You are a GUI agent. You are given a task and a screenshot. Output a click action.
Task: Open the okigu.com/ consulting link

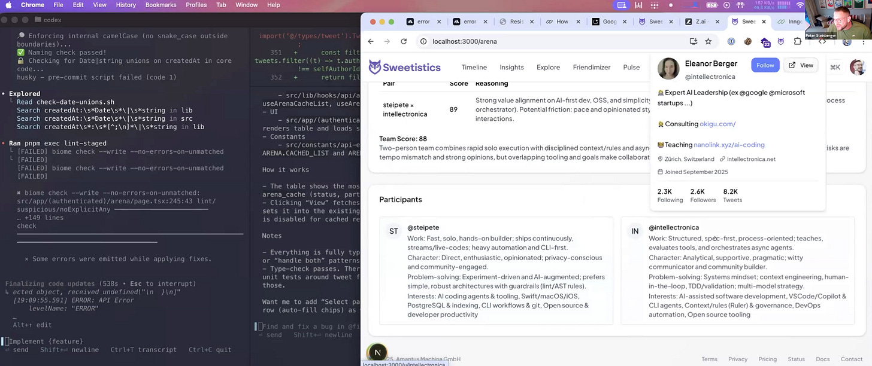pyautogui.click(x=717, y=124)
